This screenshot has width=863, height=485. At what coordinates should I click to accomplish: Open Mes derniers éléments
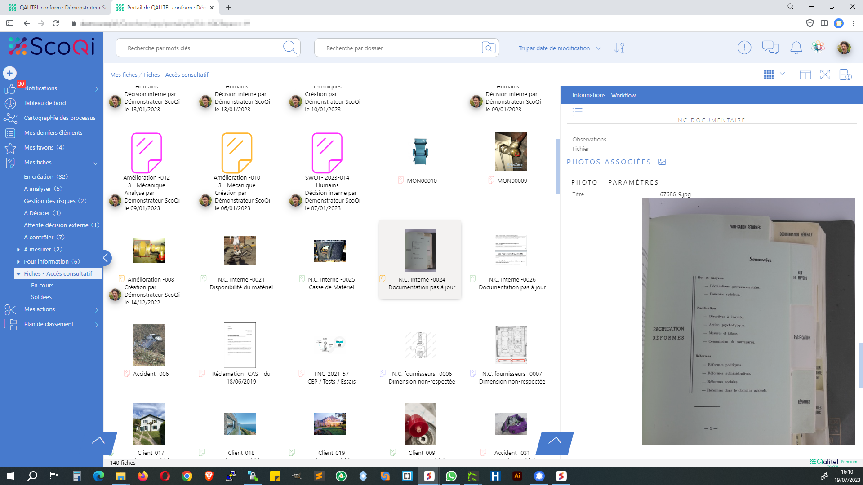[x=53, y=132]
